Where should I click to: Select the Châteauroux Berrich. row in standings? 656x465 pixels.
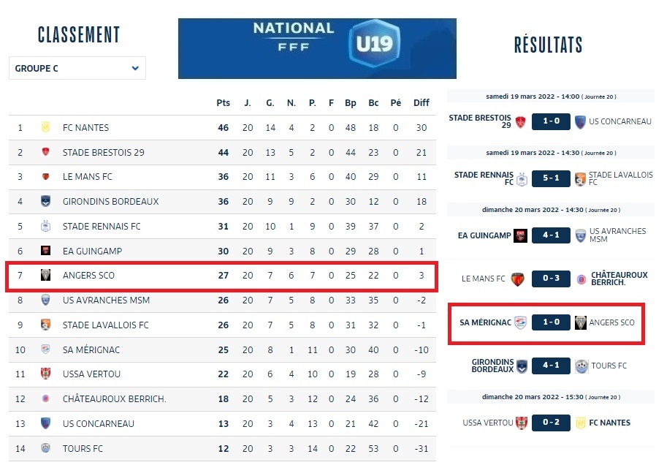tap(219, 399)
